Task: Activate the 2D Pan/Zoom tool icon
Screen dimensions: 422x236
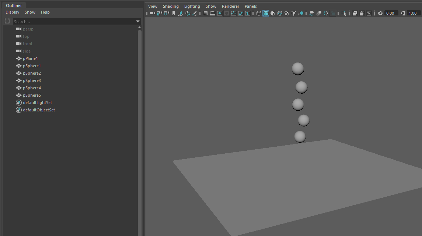Action: 188,13
